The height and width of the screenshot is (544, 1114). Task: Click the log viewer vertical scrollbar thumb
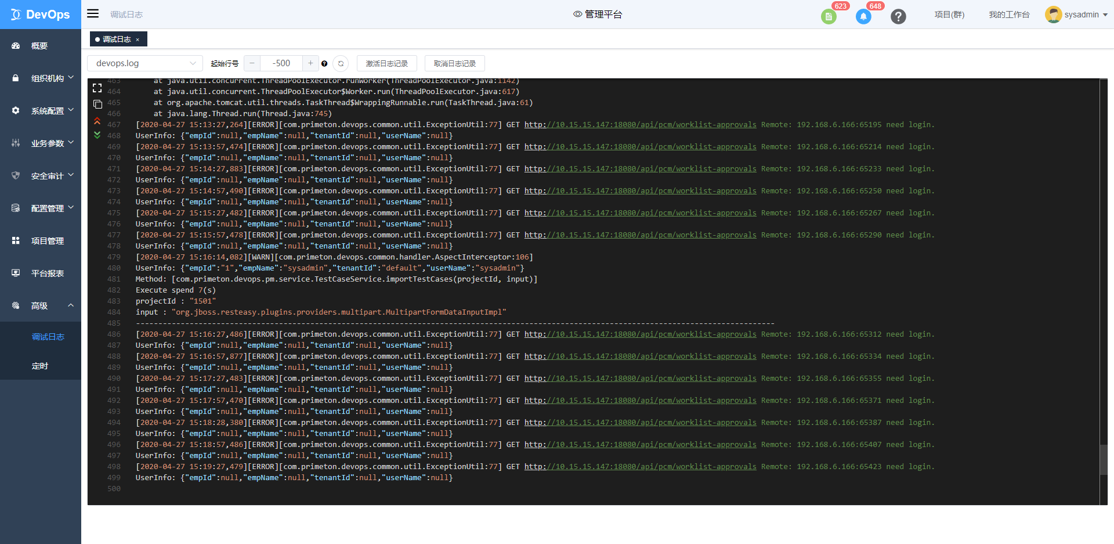click(1104, 460)
